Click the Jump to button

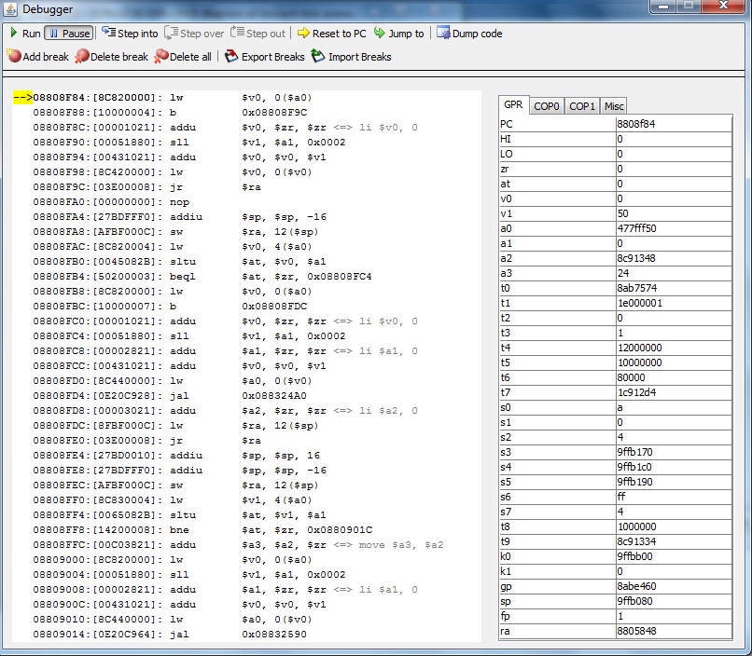click(398, 34)
